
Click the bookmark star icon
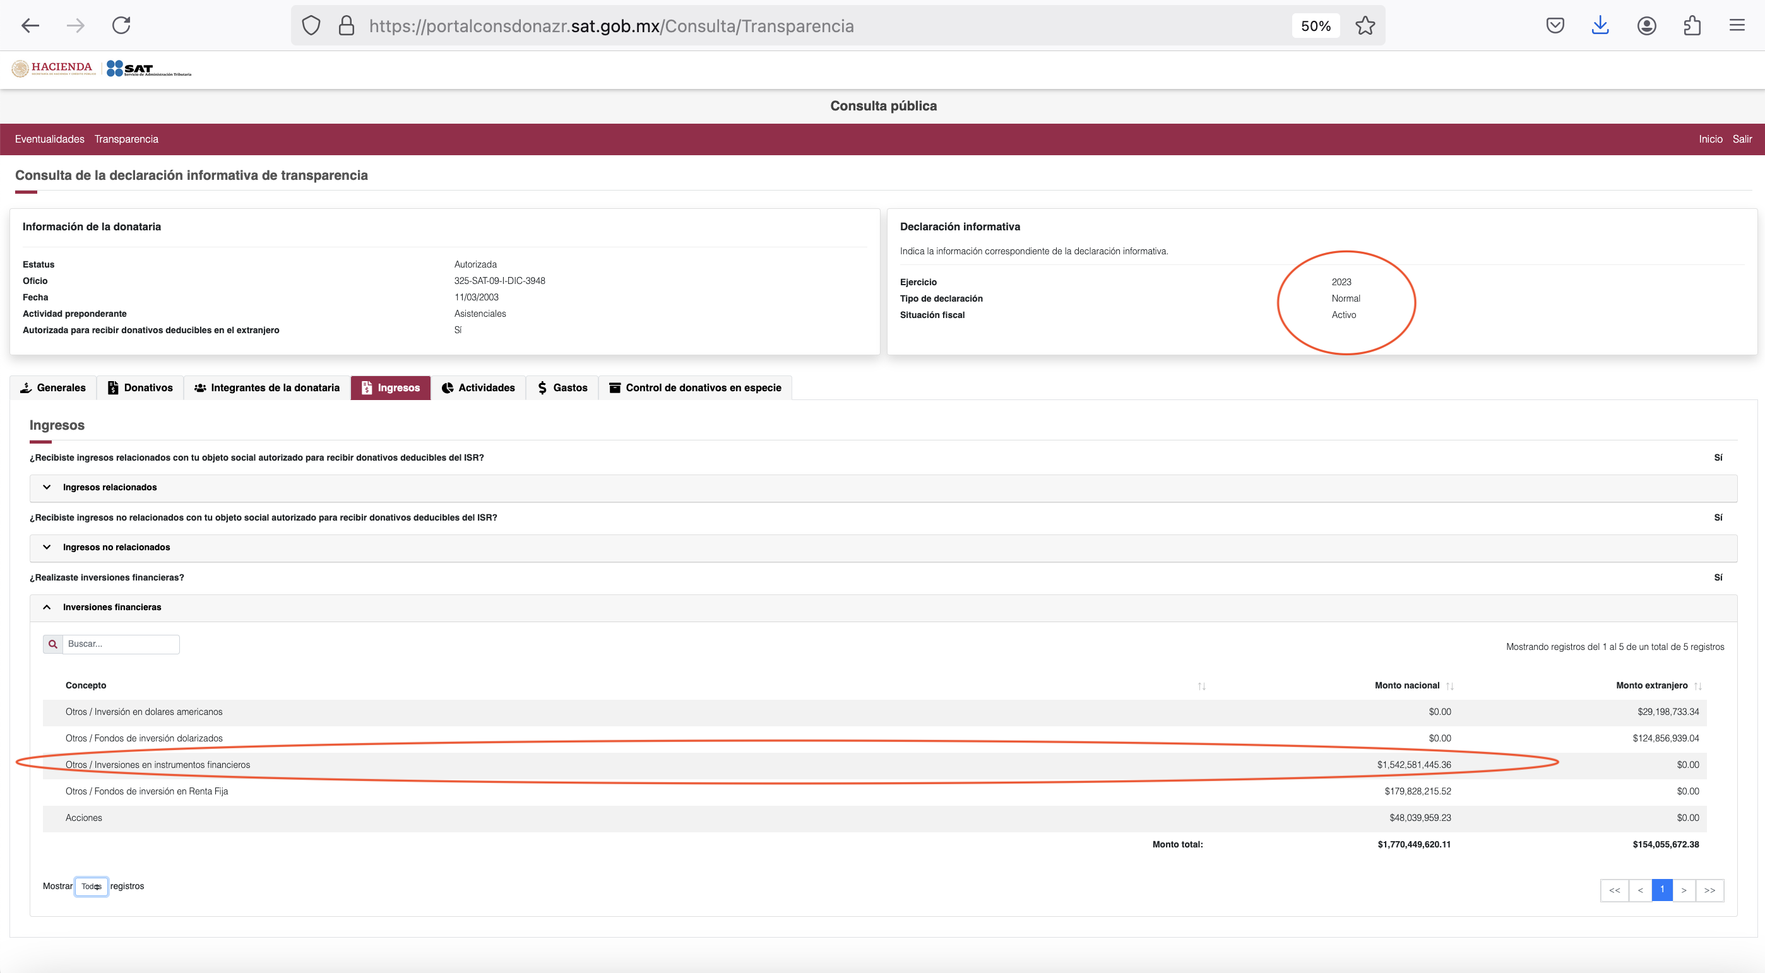tap(1365, 26)
